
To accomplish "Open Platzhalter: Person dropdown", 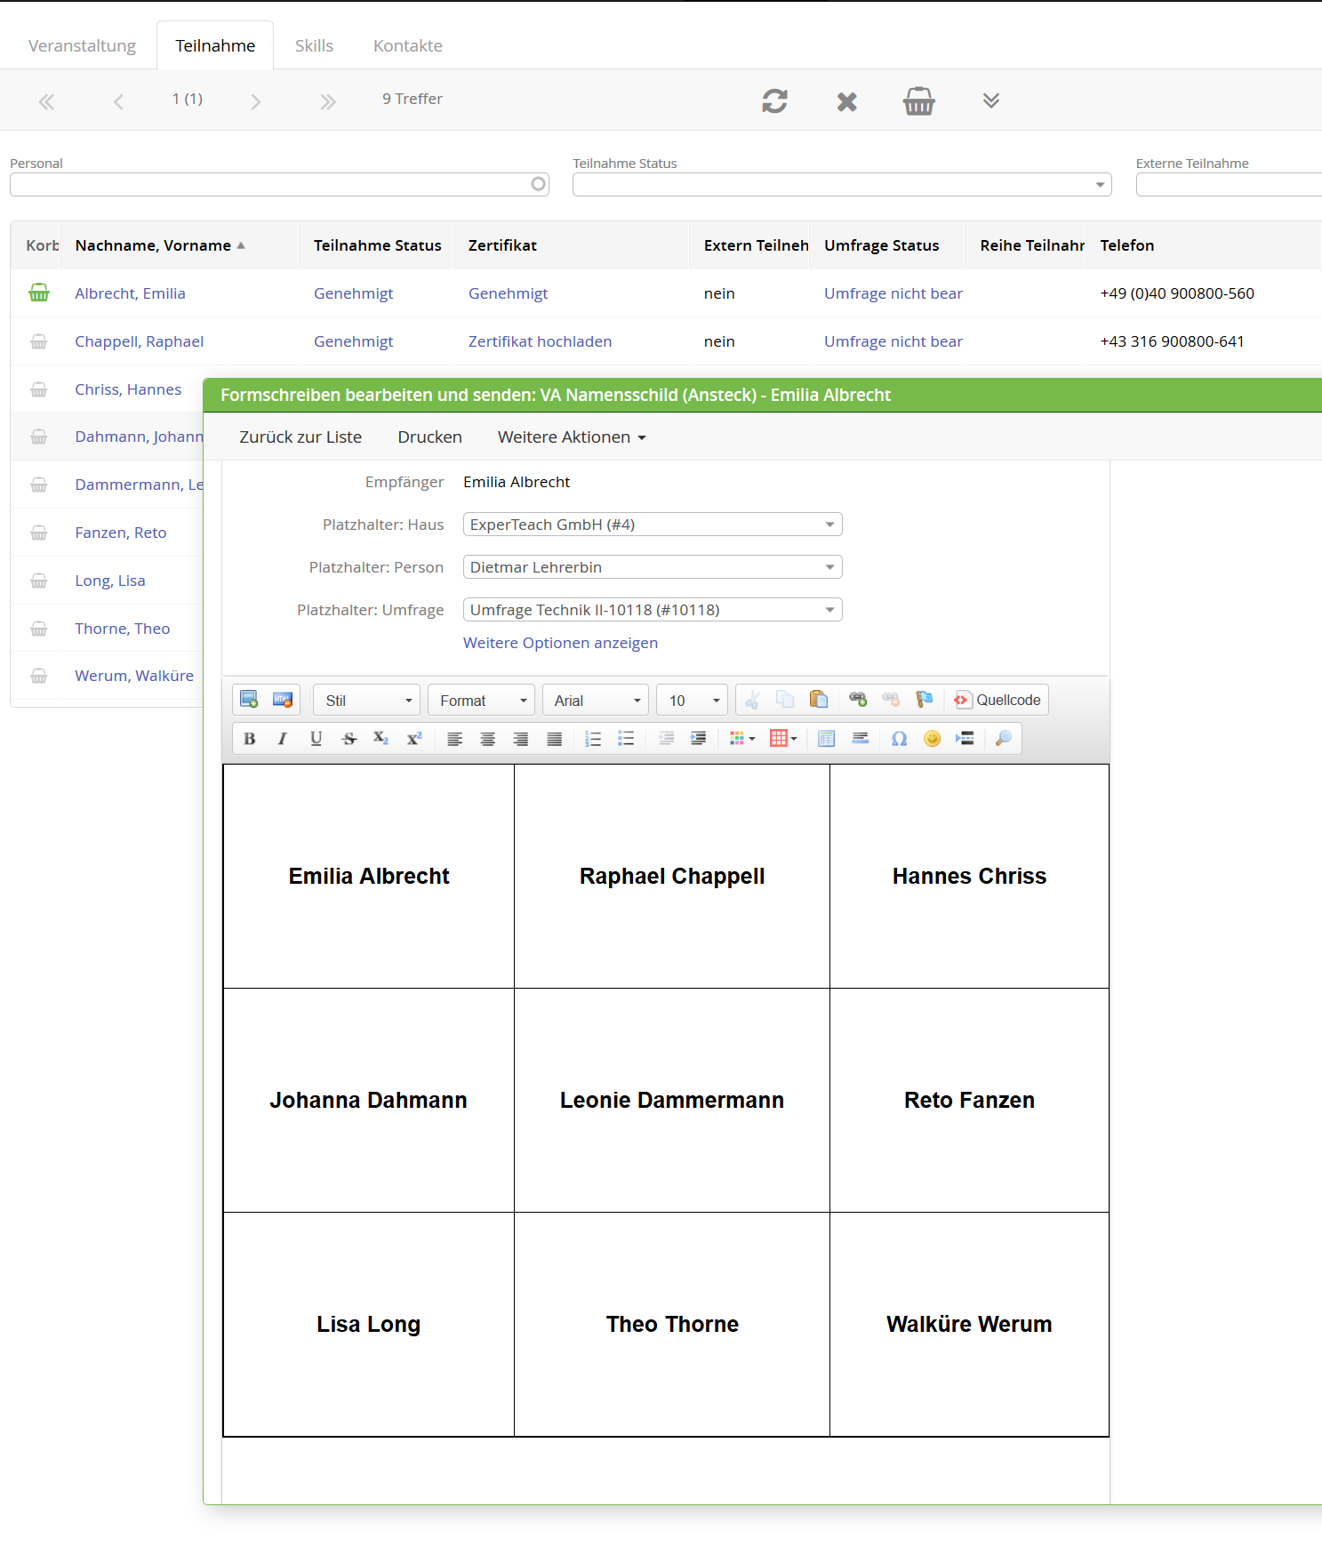I will 653,567.
